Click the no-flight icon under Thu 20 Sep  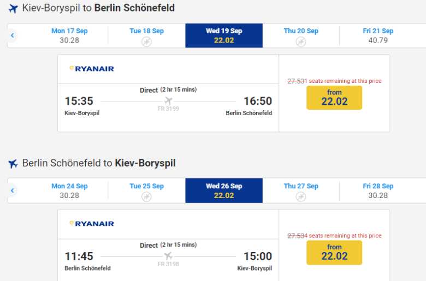pos(301,41)
